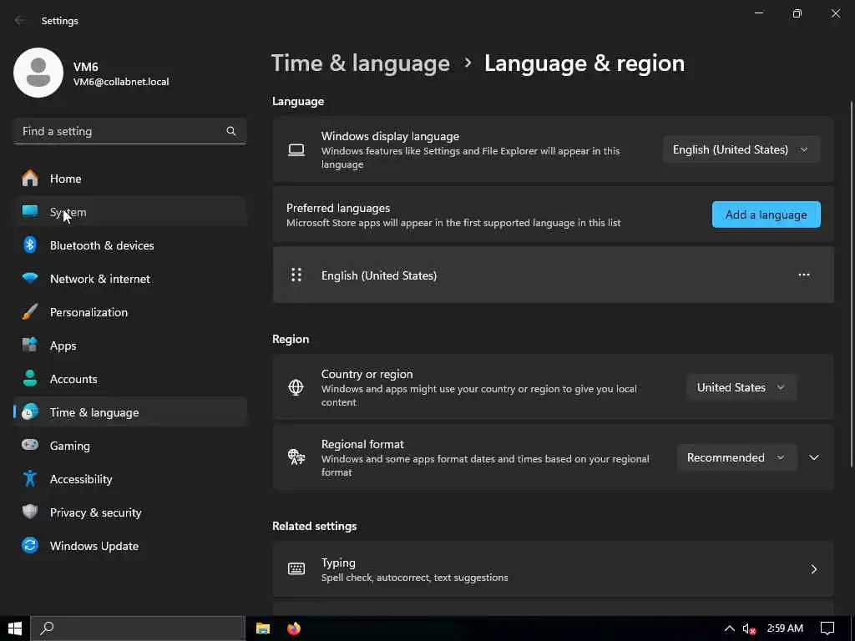
Task: Click the Find a setting search field
Action: point(129,131)
